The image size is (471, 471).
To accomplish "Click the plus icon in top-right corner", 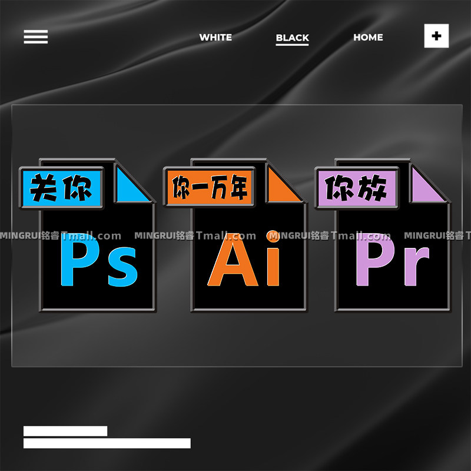I will pyautogui.click(x=436, y=36).
